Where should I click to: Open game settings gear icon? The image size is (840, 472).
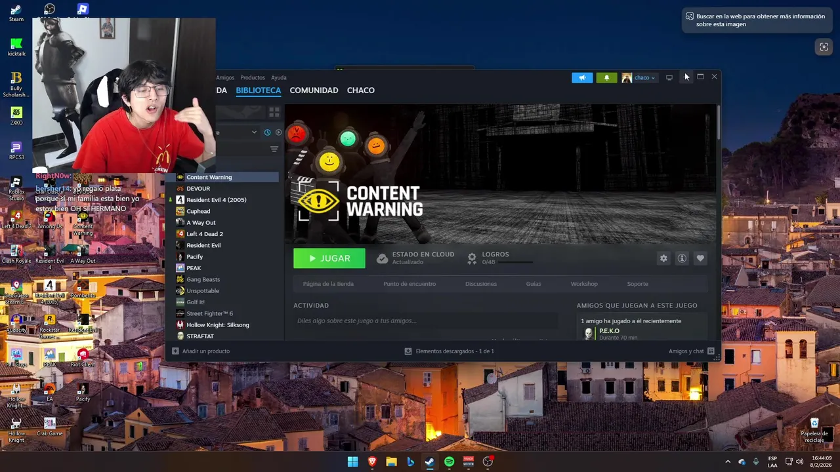click(x=663, y=258)
